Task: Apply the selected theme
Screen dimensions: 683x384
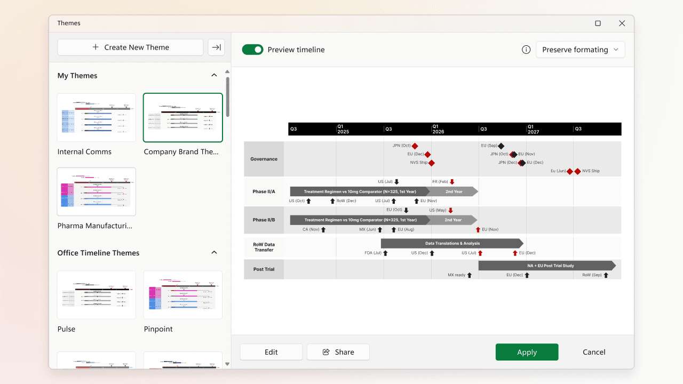Action: (527, 352)
